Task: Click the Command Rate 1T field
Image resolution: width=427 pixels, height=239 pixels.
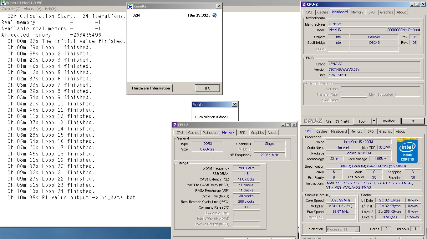Action: tap(247, 207)
